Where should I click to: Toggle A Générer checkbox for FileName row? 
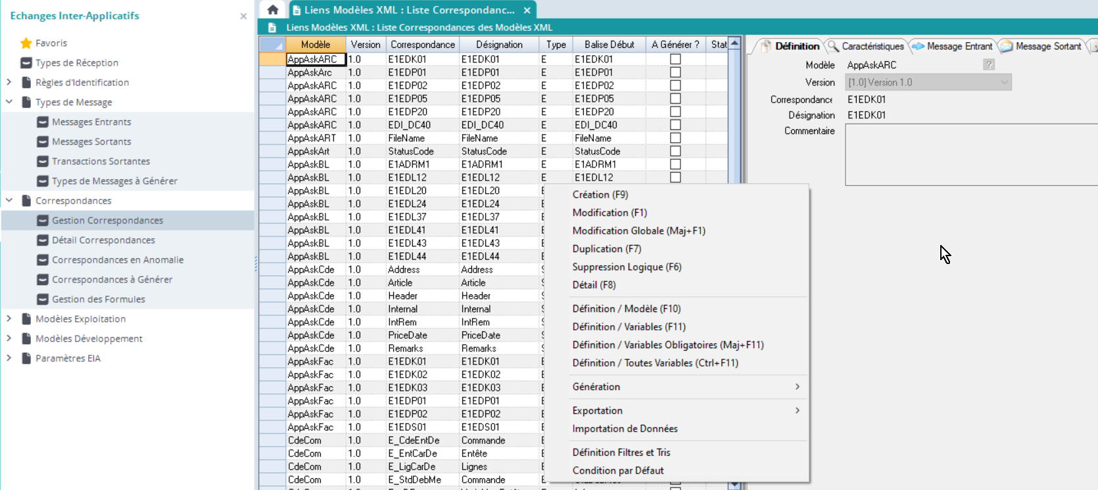point(675,138)
